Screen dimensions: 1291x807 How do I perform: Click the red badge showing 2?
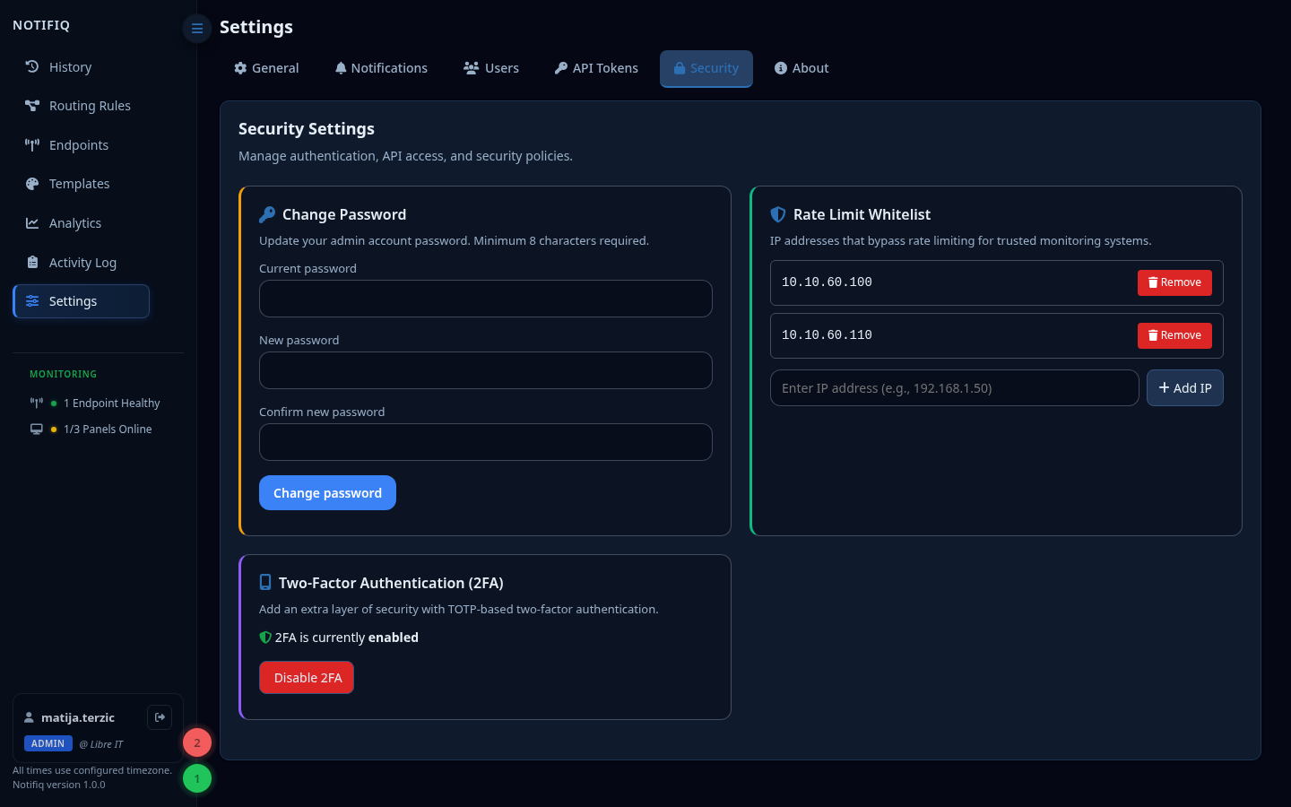(197, 742)
